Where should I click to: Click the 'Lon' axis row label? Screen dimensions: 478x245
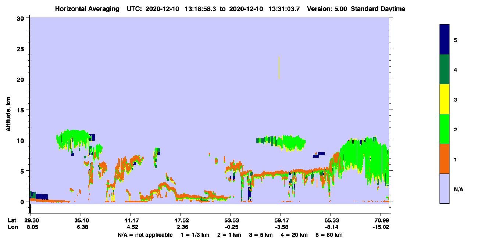coord(12,227)
